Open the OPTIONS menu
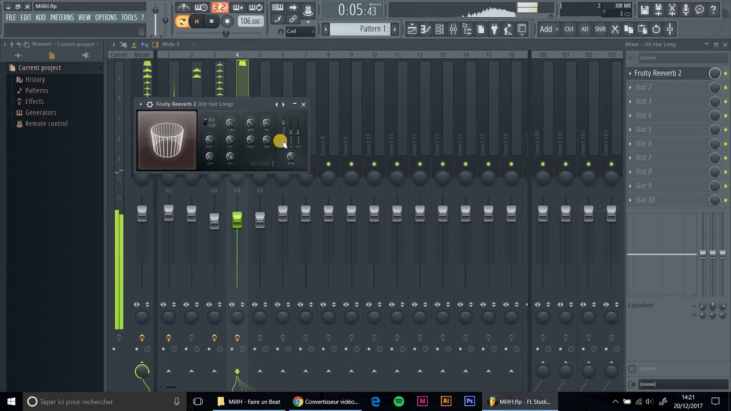This screenshot has width=731, height=411. pyautogui.click(x=106, y=18)
